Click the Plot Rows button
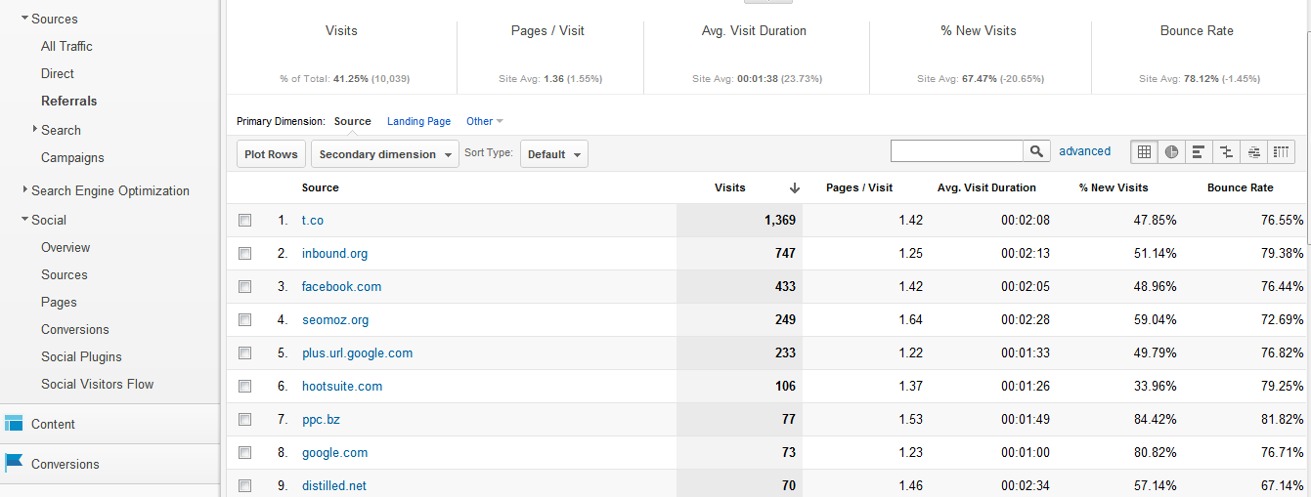This screenshot has width=1311, height=497. click(271, 154)
